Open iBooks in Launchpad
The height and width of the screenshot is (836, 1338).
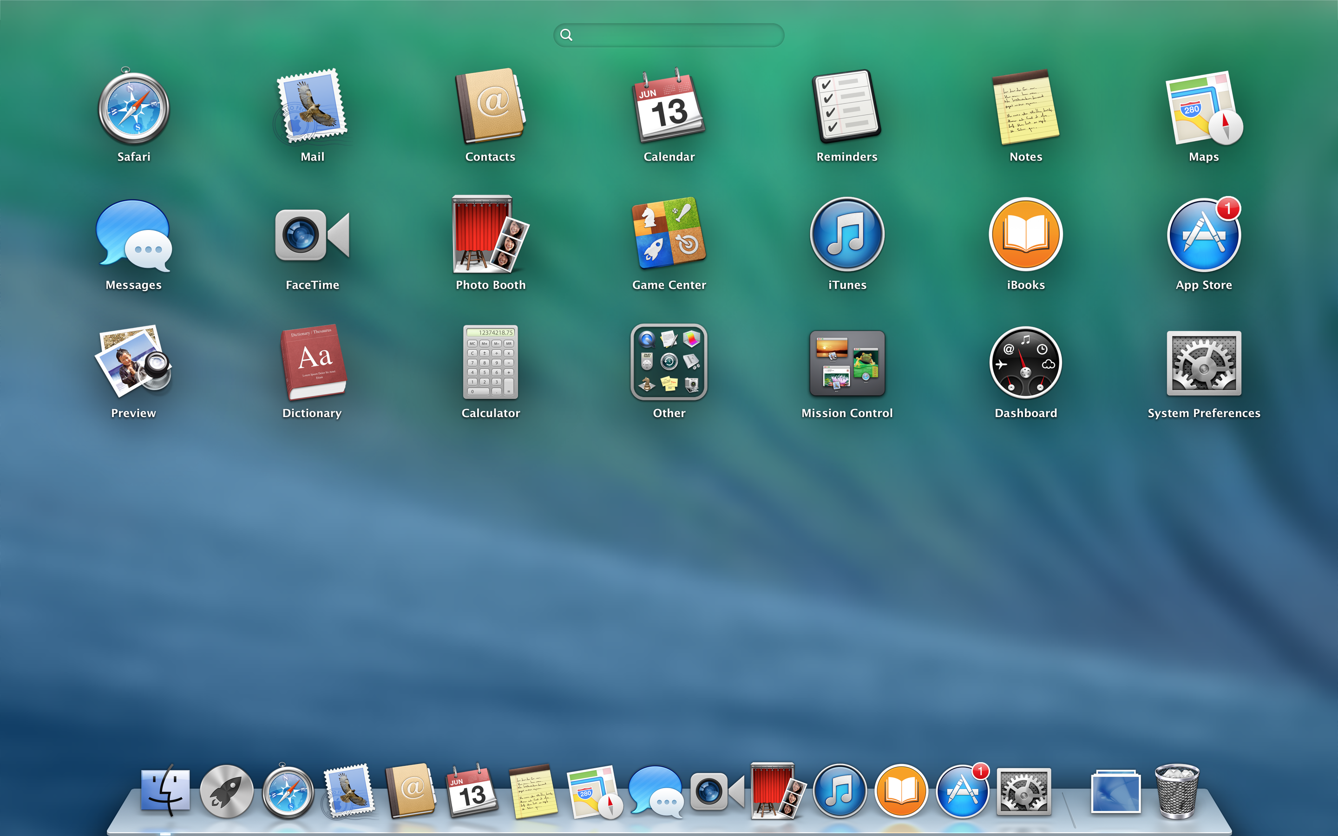pyautogui.click(x=1026, y=235)
